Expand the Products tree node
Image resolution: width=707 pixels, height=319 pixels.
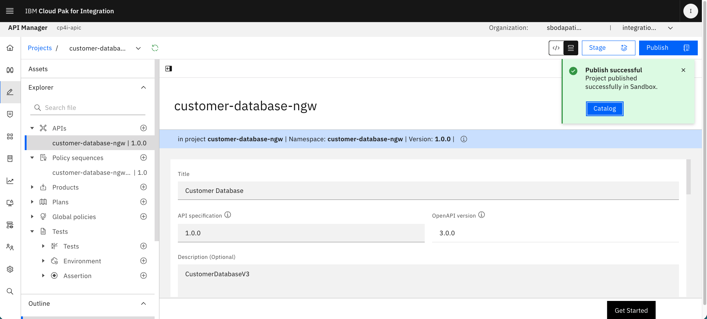tap(32, 187)
